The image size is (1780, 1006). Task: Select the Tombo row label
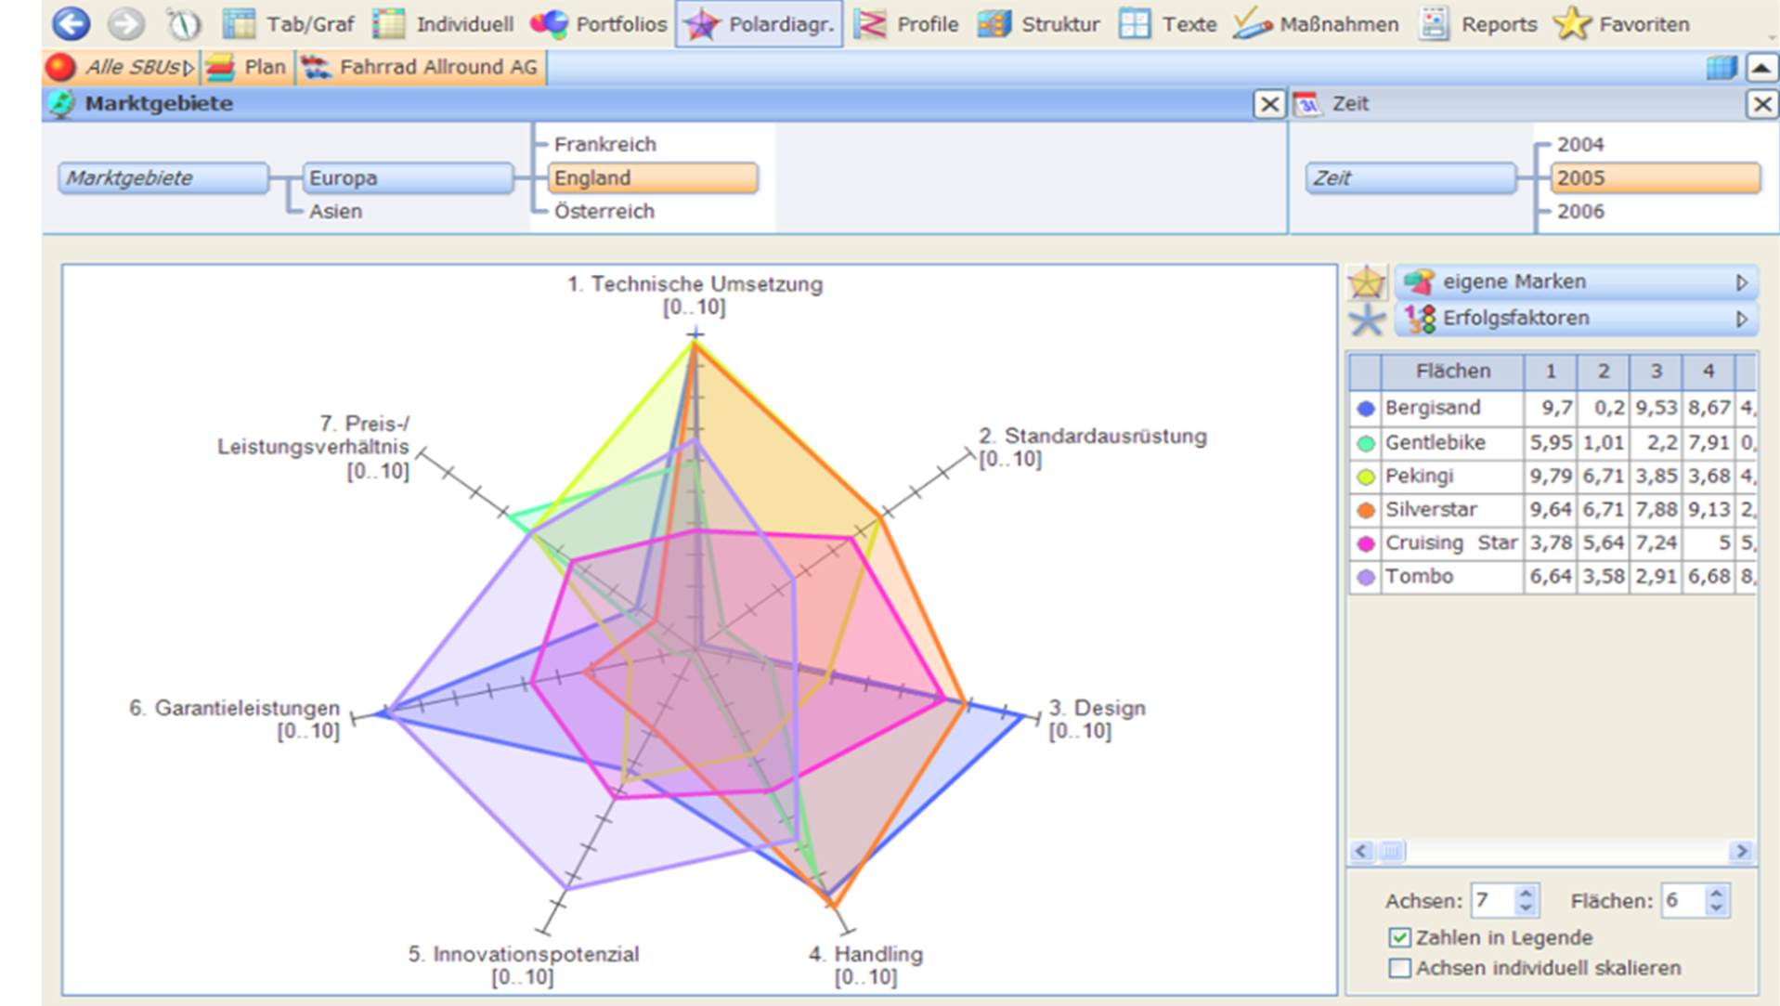(1419, 577)
